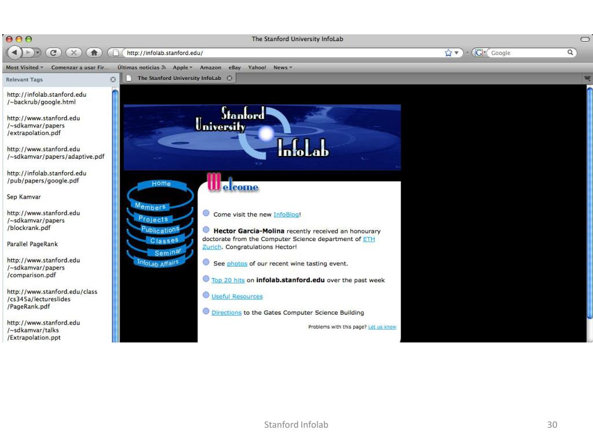Image resolution: width=593 pixels, height=445 pixels.
Task: Select the Sep Kamvar tag
Action: pyautogui.click(x=24, y=197)
